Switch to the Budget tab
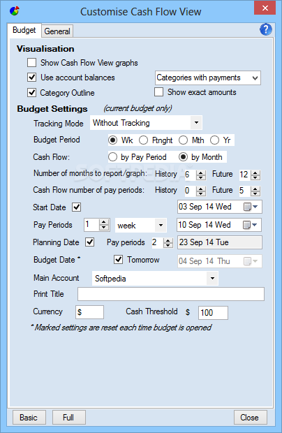This screenshot has height=433, width=282. [x=24, y=30]
